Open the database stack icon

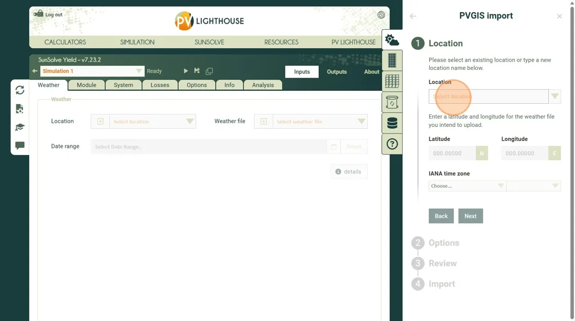(x=392, y=123)
